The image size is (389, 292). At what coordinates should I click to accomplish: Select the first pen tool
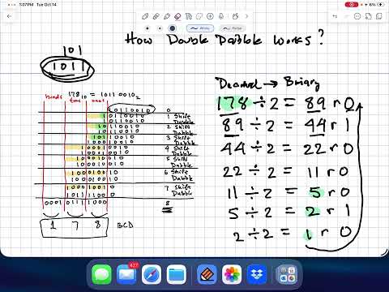(x=145, y=16)
